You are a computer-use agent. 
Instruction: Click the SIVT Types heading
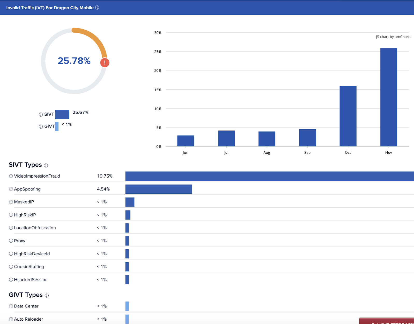coord(25,165)
